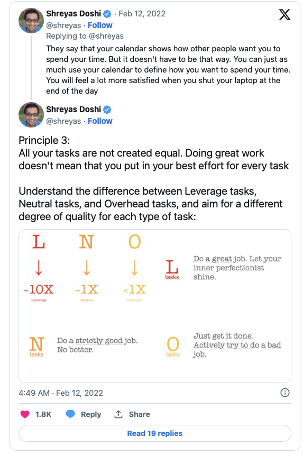Viewport: 303px width, 455px height.
Task: Open the X logo link
Action: (284, 14)
